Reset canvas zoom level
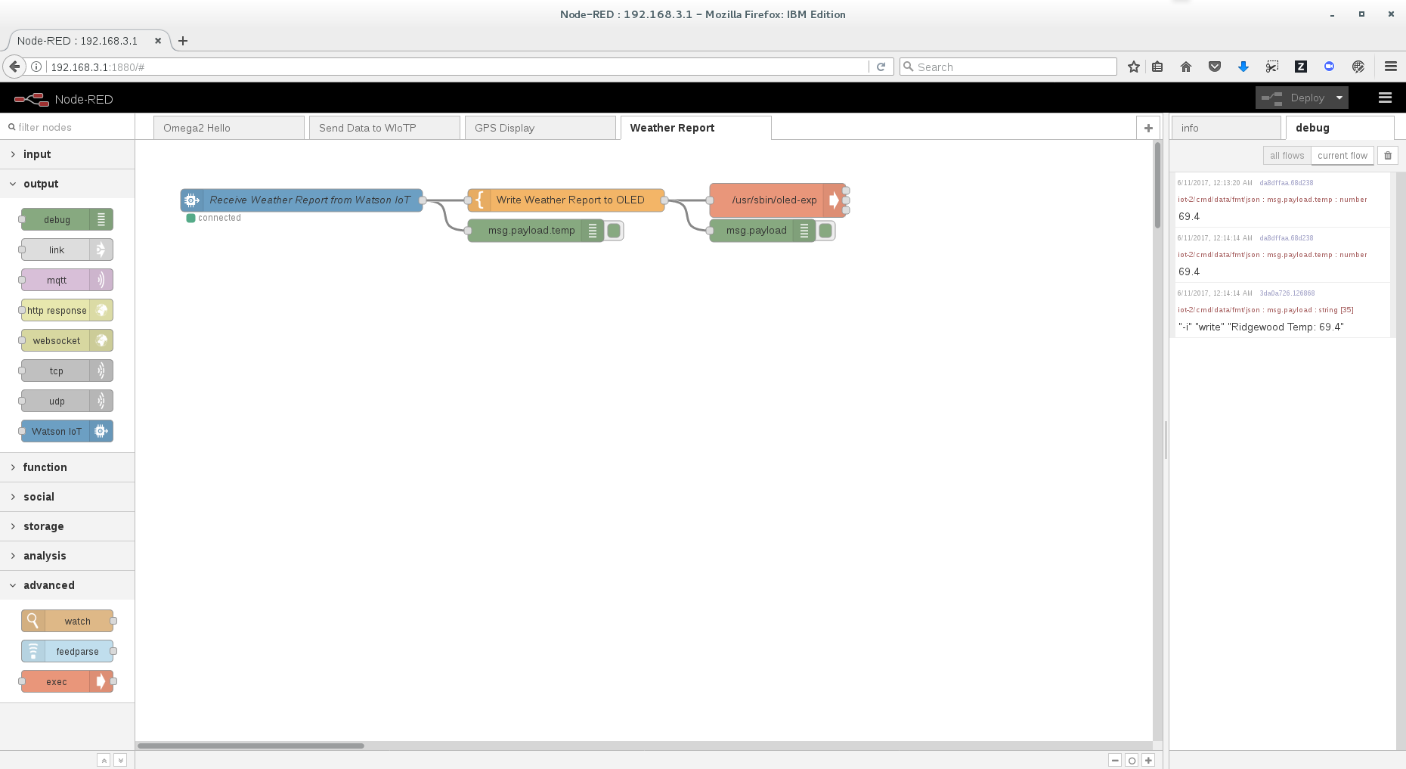 tap(1132, 760)
